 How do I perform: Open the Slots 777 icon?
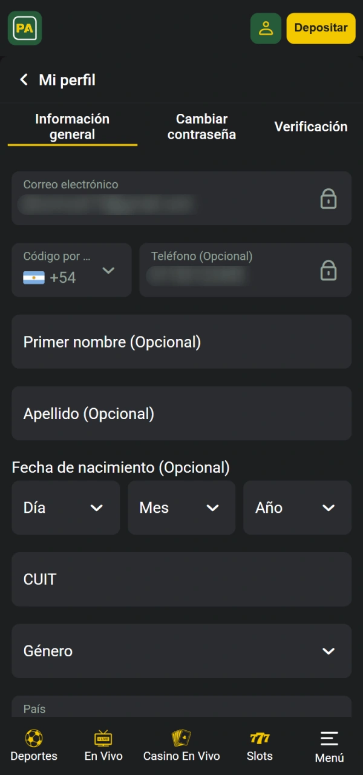(x=260, y=737)
